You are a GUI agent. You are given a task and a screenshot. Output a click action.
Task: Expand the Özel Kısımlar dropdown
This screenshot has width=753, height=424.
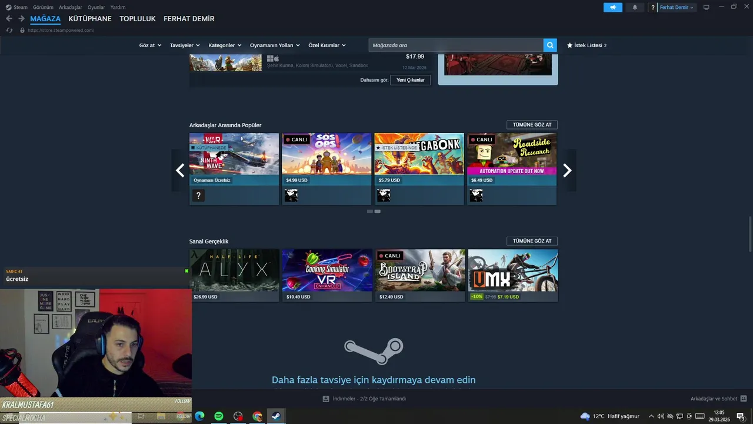point(327,45)
